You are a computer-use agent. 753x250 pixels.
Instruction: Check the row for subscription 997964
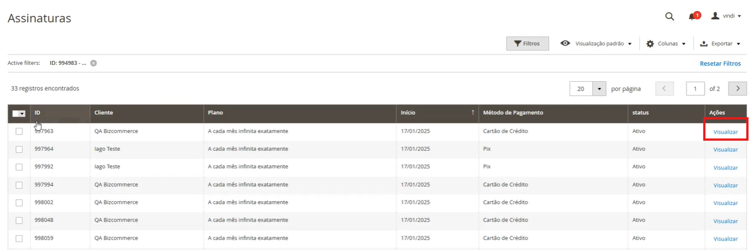click(x=19, y=149)
